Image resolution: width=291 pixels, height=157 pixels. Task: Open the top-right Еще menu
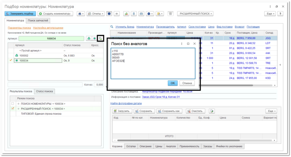point(270,14)
